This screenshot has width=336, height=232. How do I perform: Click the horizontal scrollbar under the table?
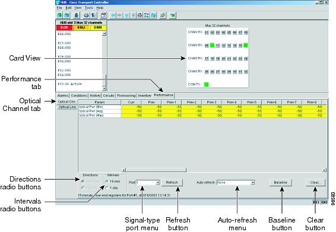[224, 170]
